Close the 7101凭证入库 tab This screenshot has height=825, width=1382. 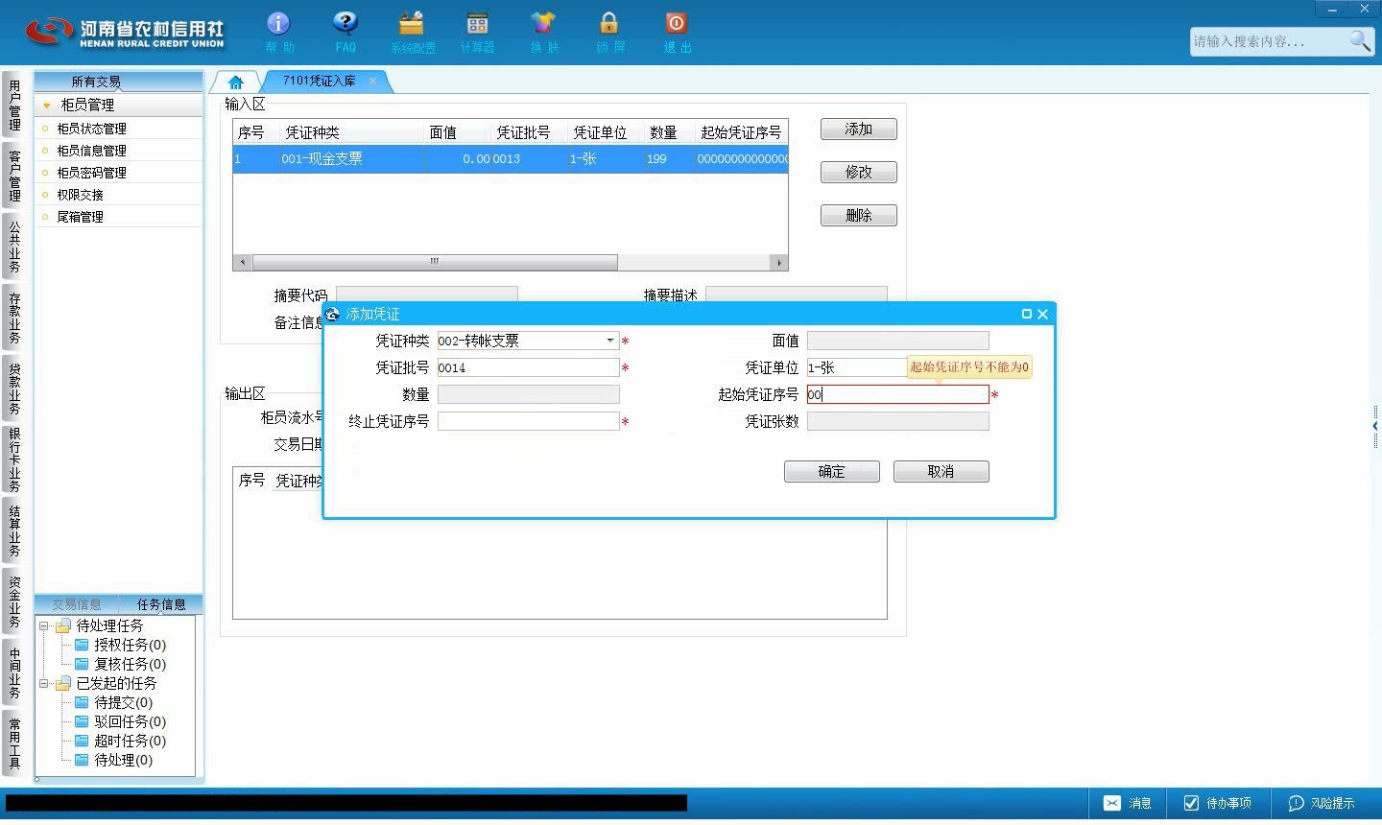click(372, 82)
